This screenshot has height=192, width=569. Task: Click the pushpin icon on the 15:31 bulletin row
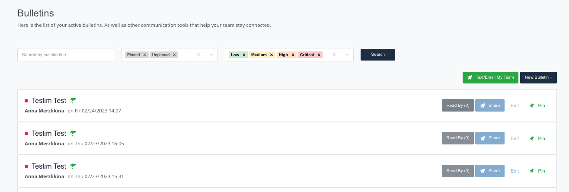[532, 171]
